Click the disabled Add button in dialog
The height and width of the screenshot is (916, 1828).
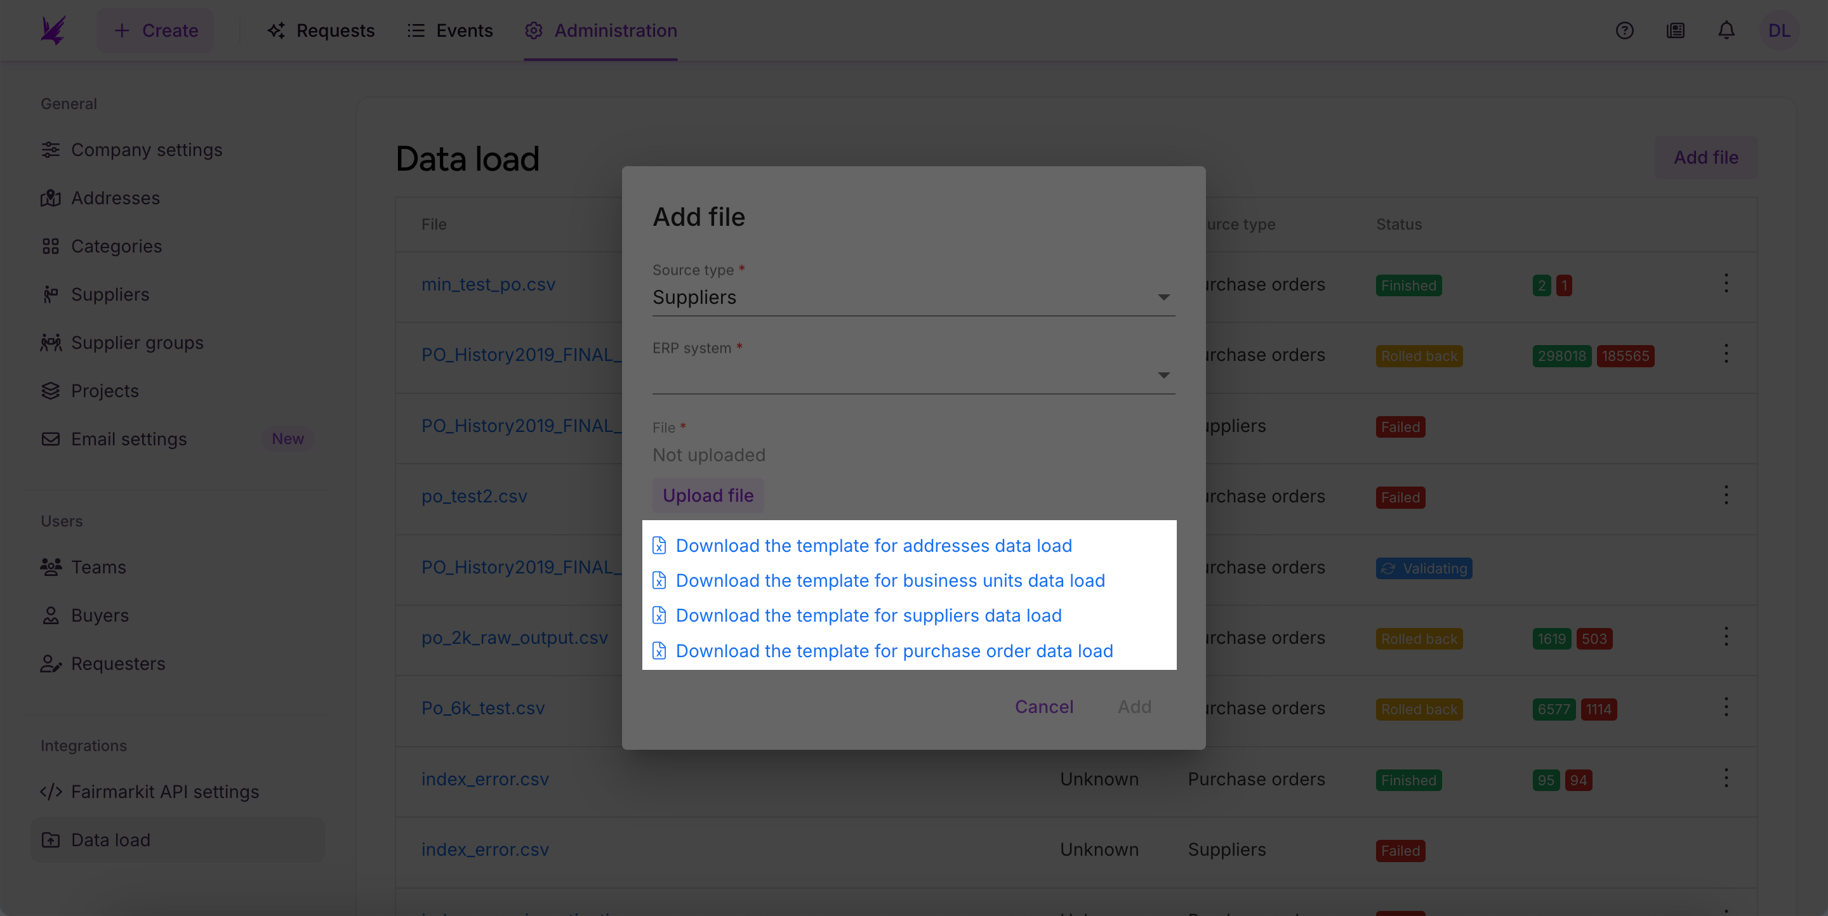click(1134, 706)
